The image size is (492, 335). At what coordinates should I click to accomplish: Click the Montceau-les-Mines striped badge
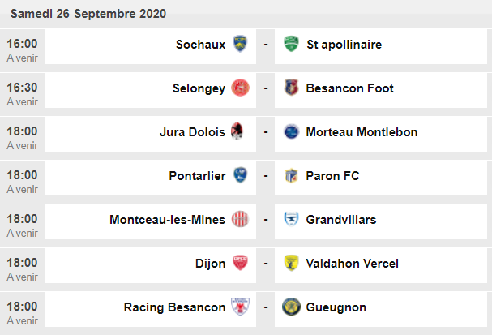[x=240, y=220]
